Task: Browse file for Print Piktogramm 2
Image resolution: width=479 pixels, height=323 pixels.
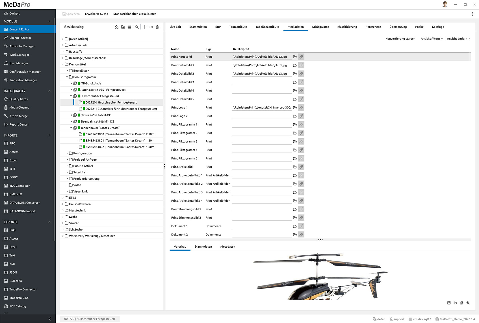Action: tap(295, 133)
